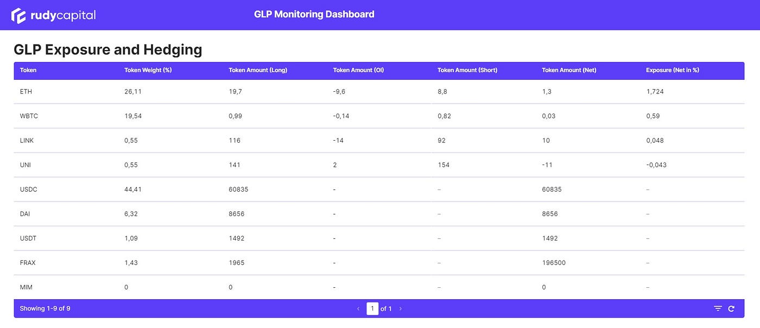The width and height of the screenshot is (760, 328).
Task: Sort by Token column header
Action: [x=28, y=70]
